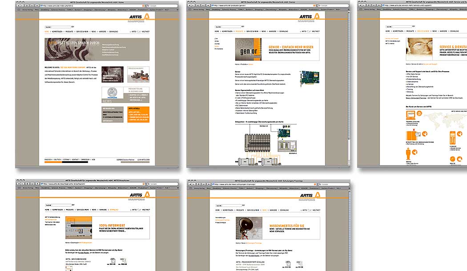The width and height of the screenshot is (467, 271).
Task: Click Add Bookmark plus in Broschüren window
Action: [36, 184]
